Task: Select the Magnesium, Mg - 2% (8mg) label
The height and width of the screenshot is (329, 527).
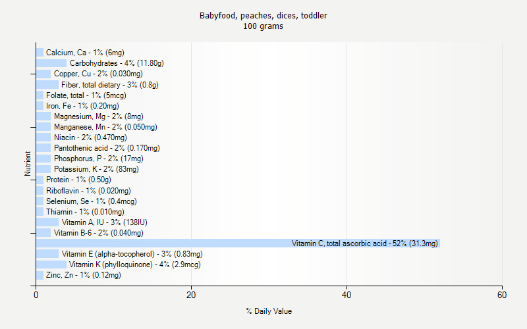Action: coord(98,116)
